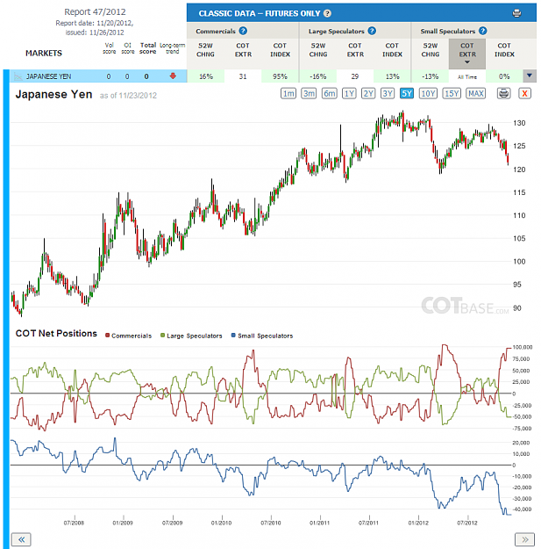Close the Japanese Yen chart panel
This screenshot has height=549, width=541.
coord(524,93)
